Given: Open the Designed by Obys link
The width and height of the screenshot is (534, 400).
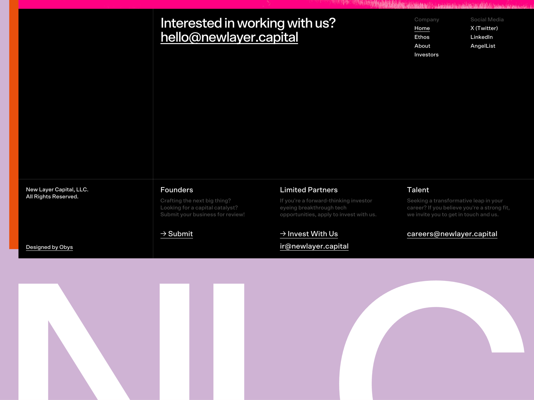Looking at the screenshot, I should tap(49, 247).
